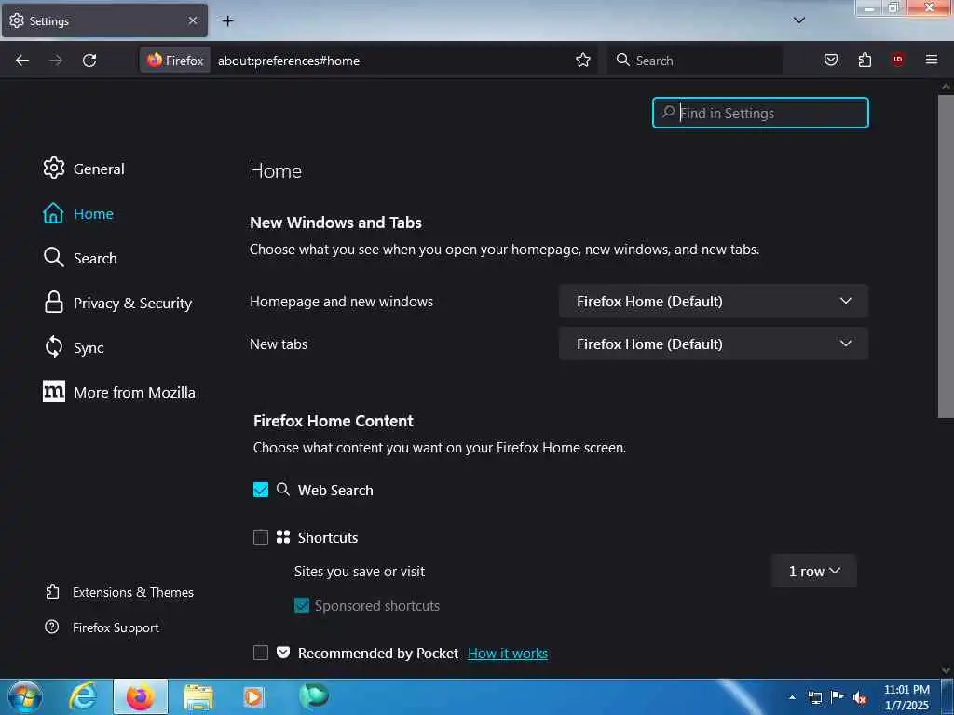Open the Extensions puzzle icon in toolbar
Viewport: 954px width, 715px height.
click(865, 60)
